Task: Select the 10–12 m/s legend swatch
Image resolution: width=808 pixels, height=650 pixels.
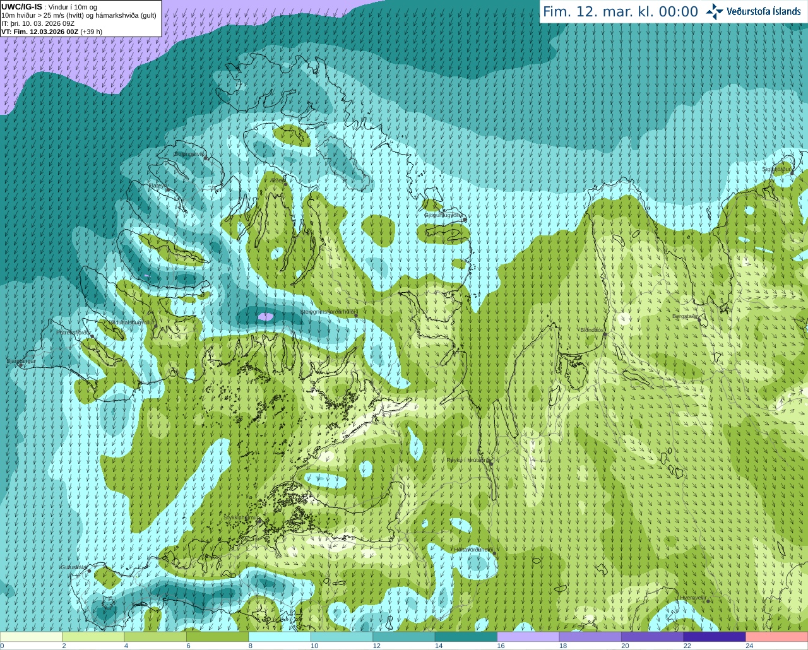Action: pos(342,637)
